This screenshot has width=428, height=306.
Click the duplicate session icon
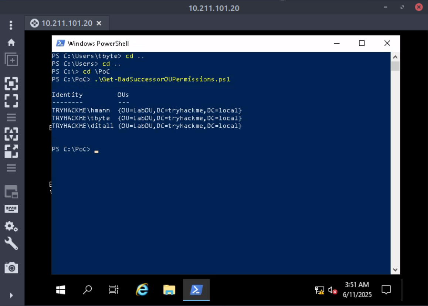(x=11, y=59)
